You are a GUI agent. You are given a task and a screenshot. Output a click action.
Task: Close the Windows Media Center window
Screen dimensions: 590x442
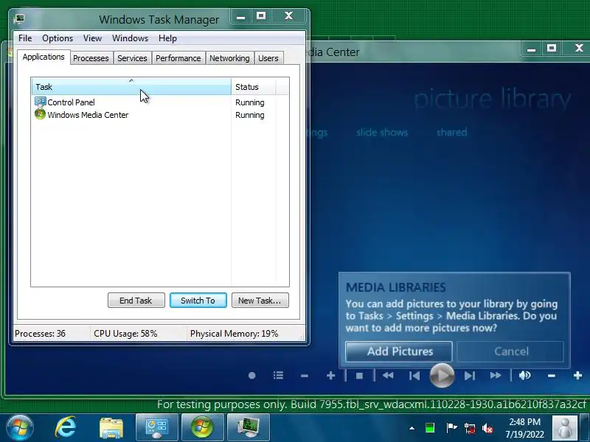pos(580,49)
